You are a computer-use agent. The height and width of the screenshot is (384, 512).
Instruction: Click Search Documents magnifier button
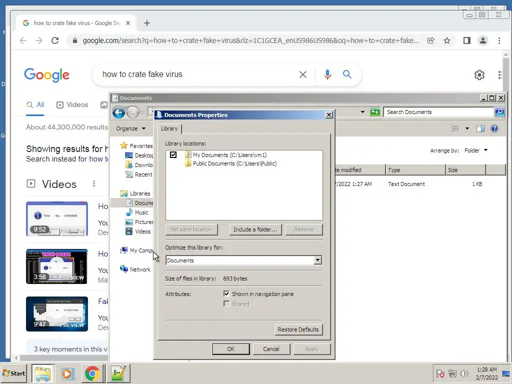click(499, 112)
